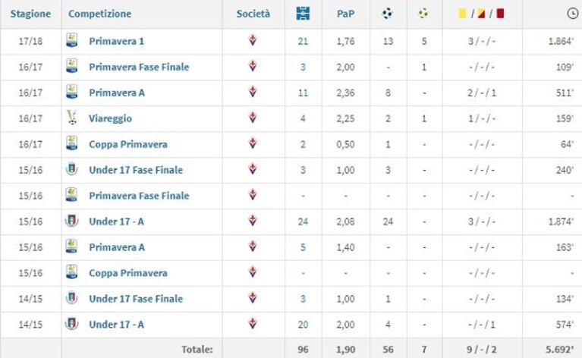Image resolution: width=582 pixels, height=358 pixels.
Task: Click the PaP column header
Action: 345,14
